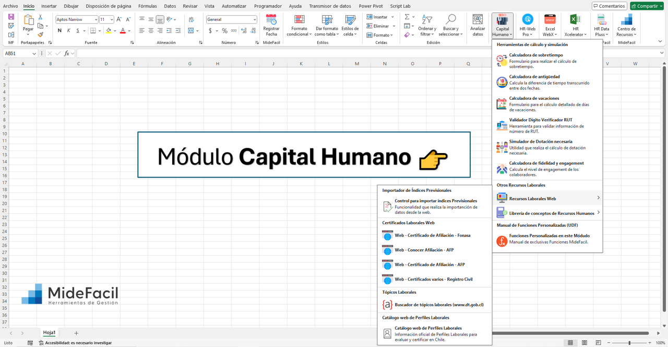The image size is (668, 347).
Task: Open the Calculadora de sobretiempo tool
Action: [547, 61]
